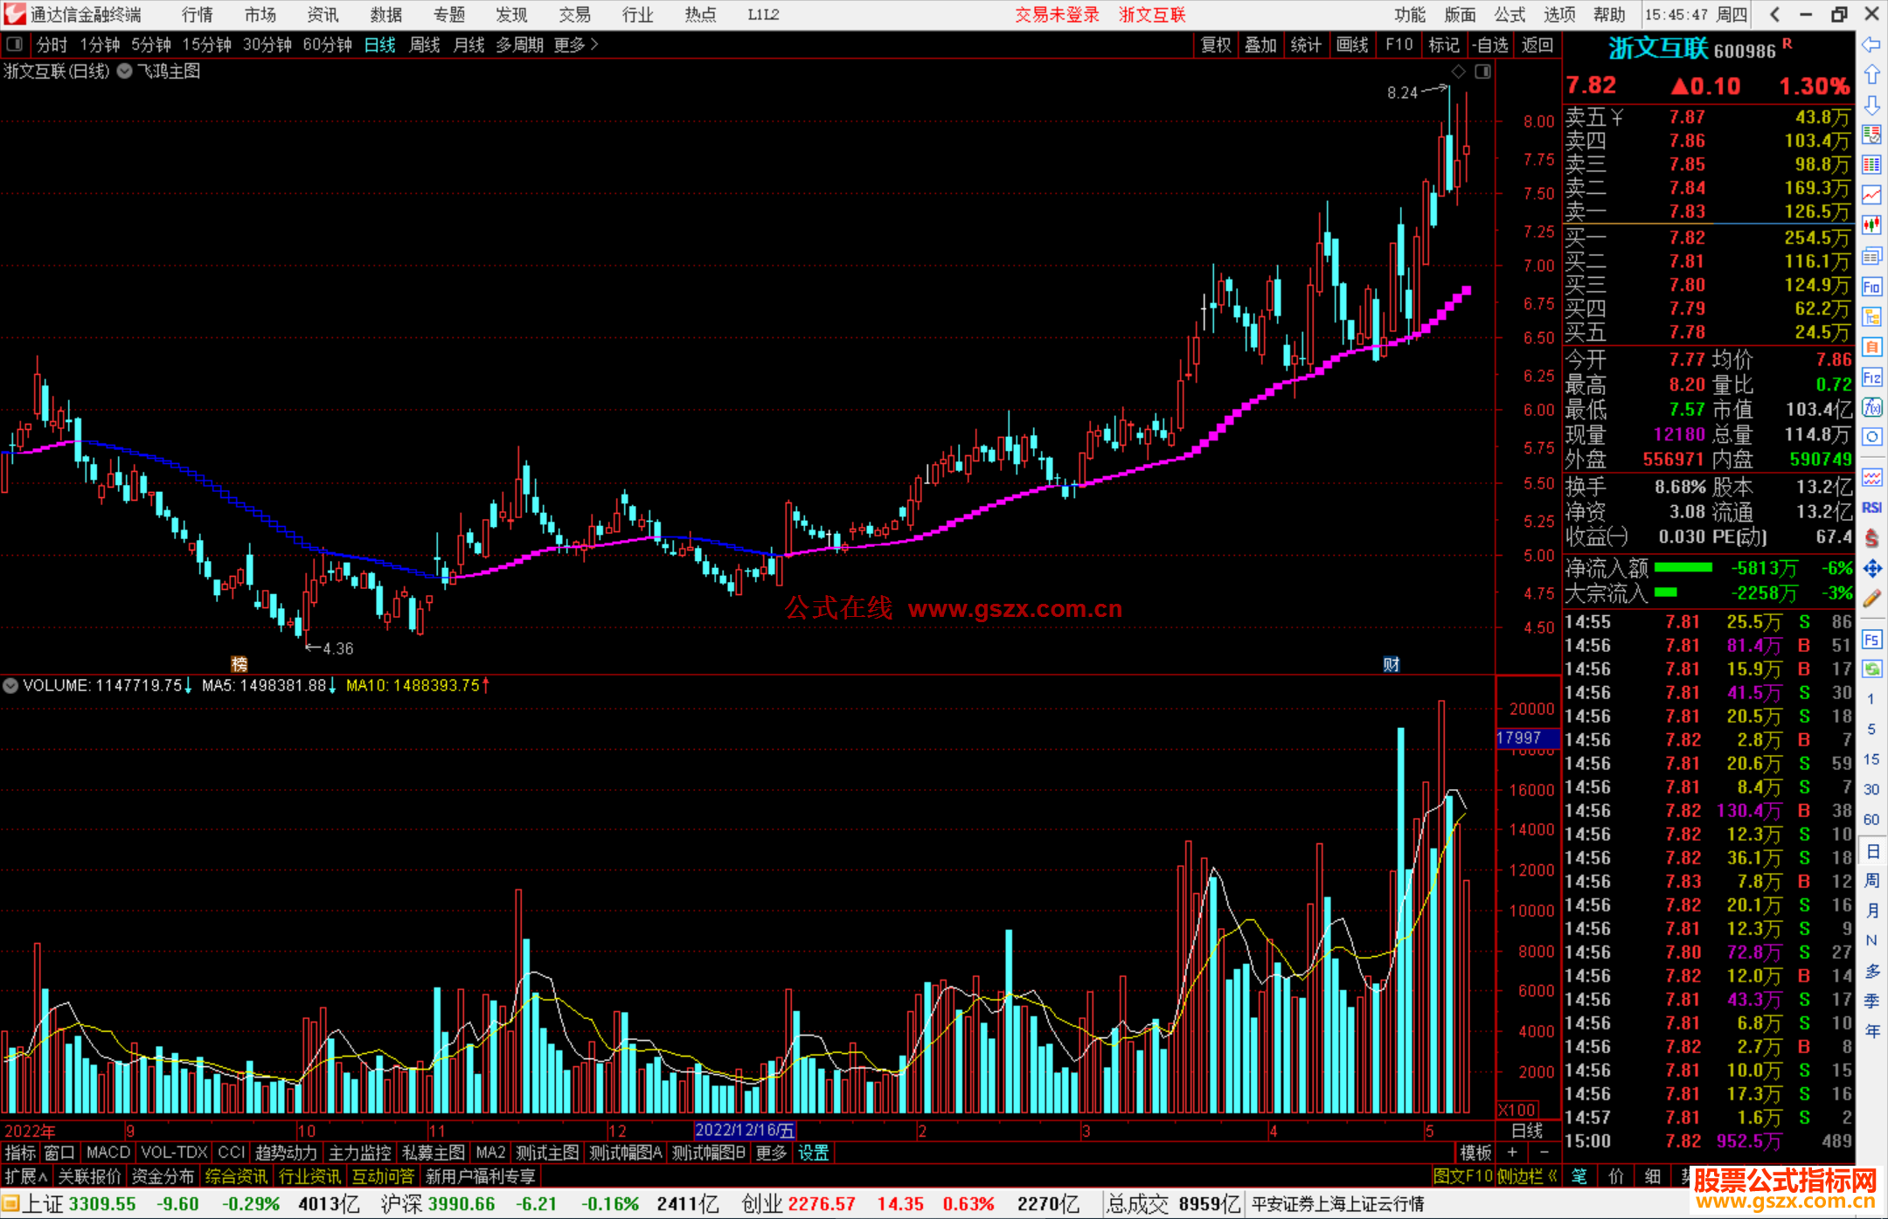This screenshot has height=1219, width=1888.
Task: Expand the 更多 timeframe dropdown
Action: click(575, 45)
